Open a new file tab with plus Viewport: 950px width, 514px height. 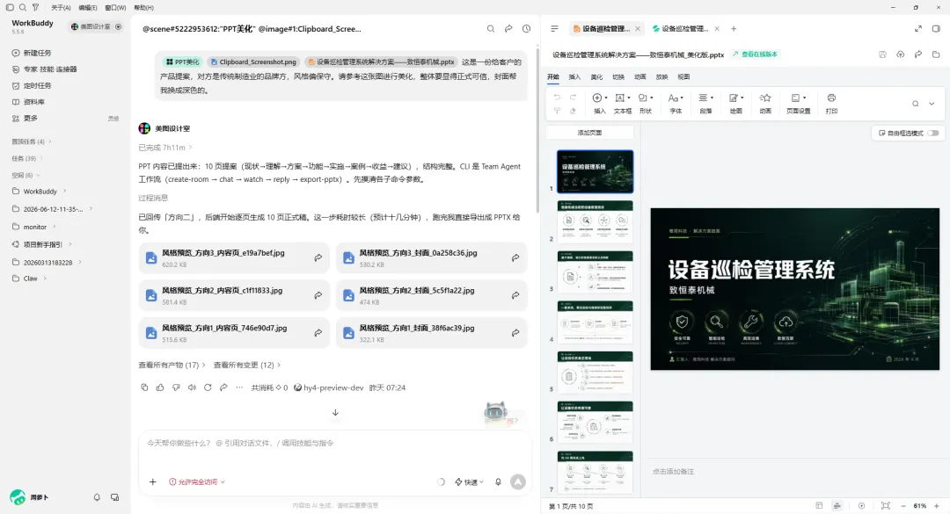pos(734,28)
